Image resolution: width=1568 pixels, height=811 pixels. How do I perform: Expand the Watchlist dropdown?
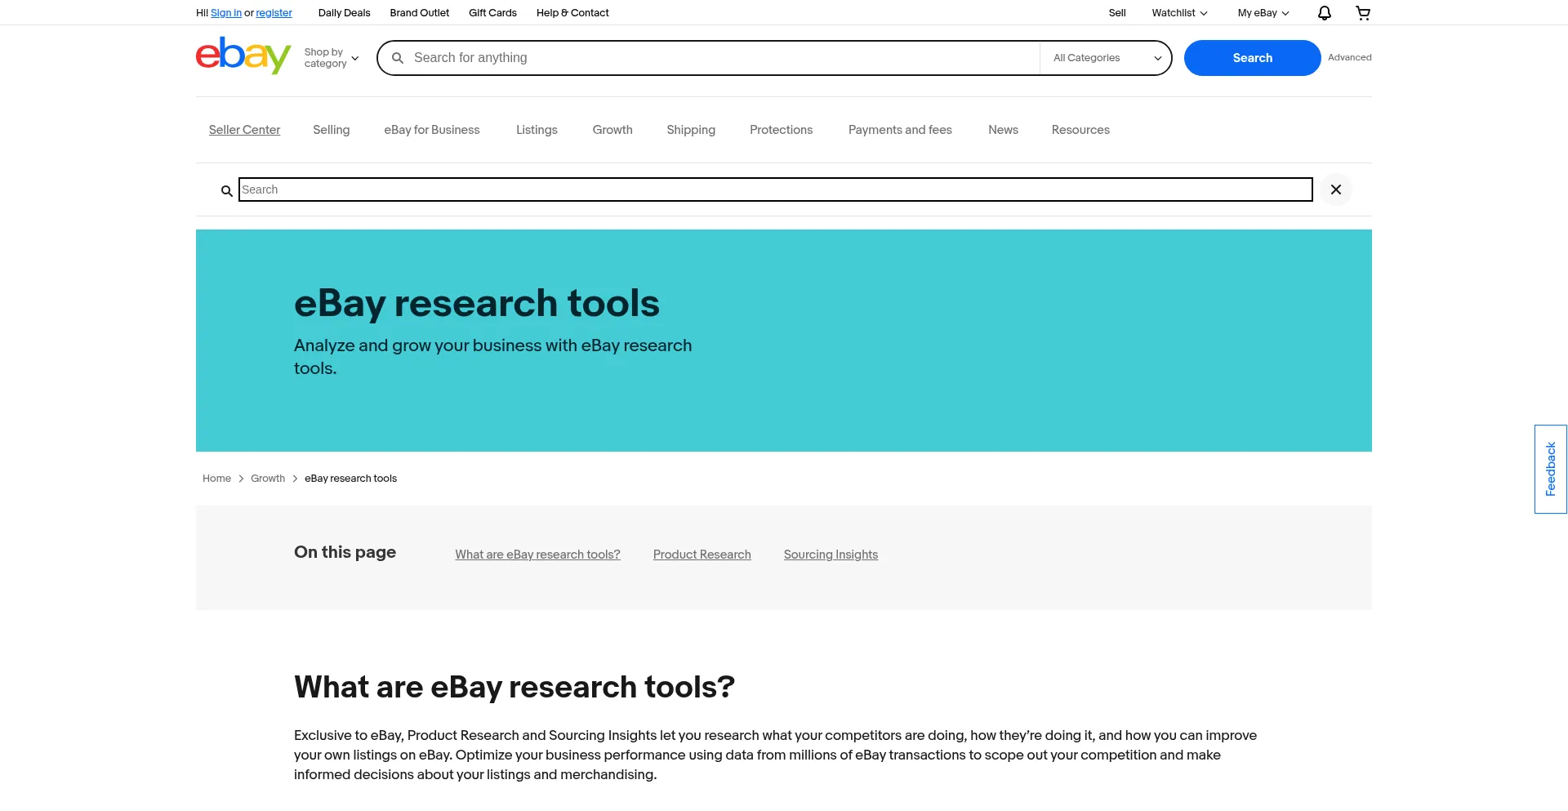[1178, 13]
